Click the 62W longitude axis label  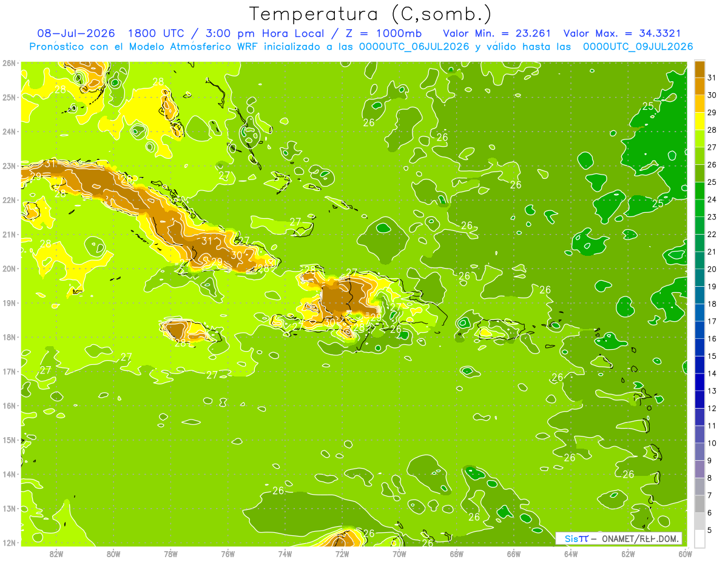pos(628,554)
